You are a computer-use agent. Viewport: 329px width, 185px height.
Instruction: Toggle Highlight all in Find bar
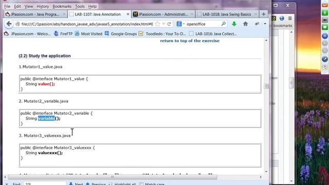click(x=122, y=184)
